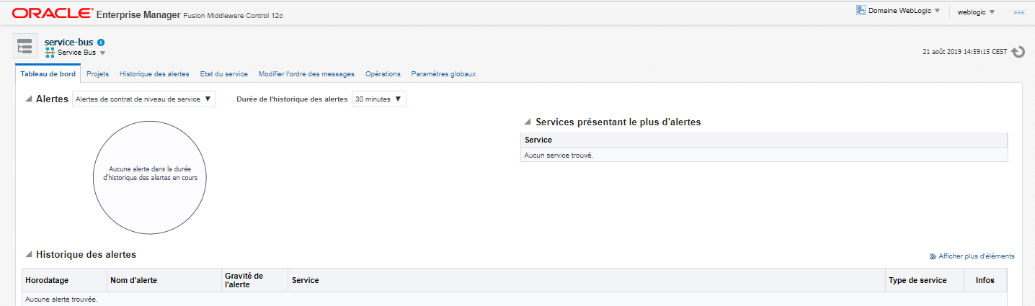Expand the weblogic user menu
Viewport: 1035px width, 306px height.
coord(976,12)
